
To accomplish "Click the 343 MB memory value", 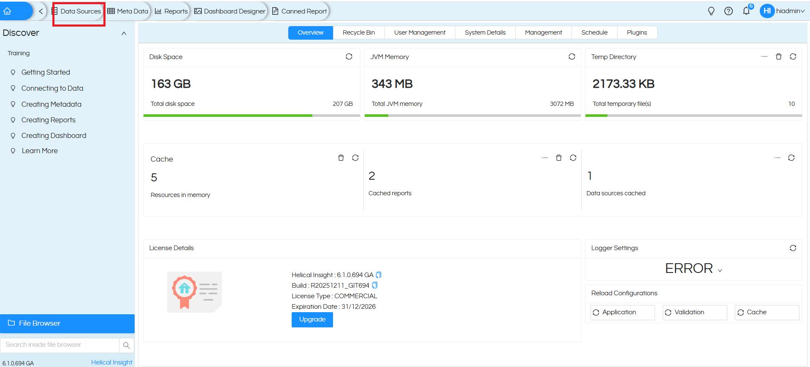I will [392, 84].
